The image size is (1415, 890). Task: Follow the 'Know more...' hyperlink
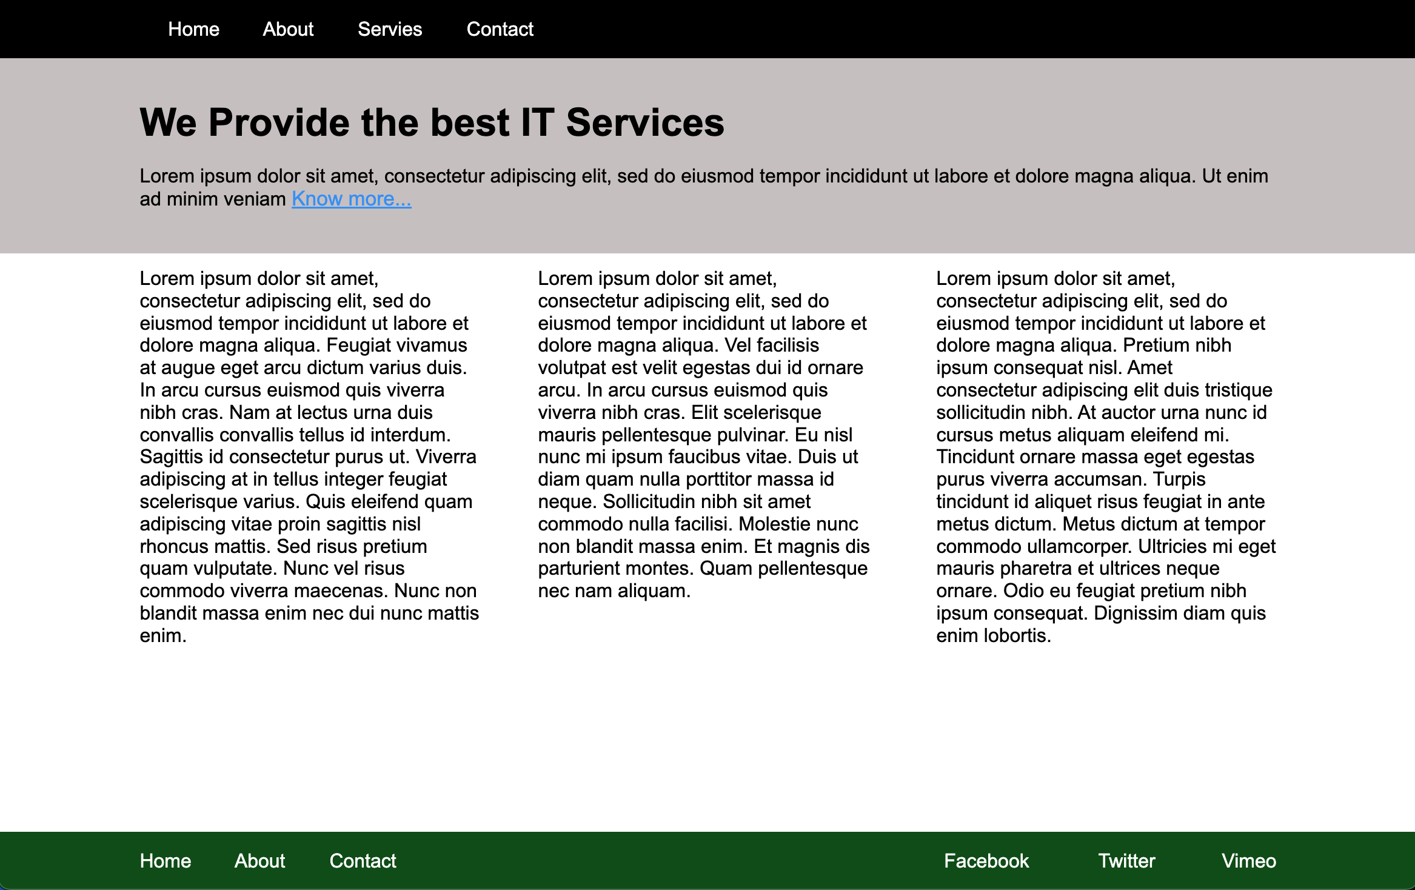(351, 199)
